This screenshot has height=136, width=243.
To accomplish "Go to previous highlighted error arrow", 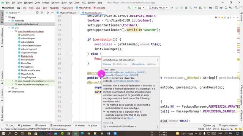I will click(x=234, y=17).
